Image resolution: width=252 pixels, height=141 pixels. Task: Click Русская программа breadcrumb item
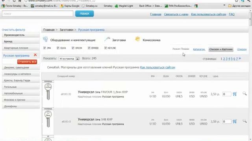tap(91, 30)
